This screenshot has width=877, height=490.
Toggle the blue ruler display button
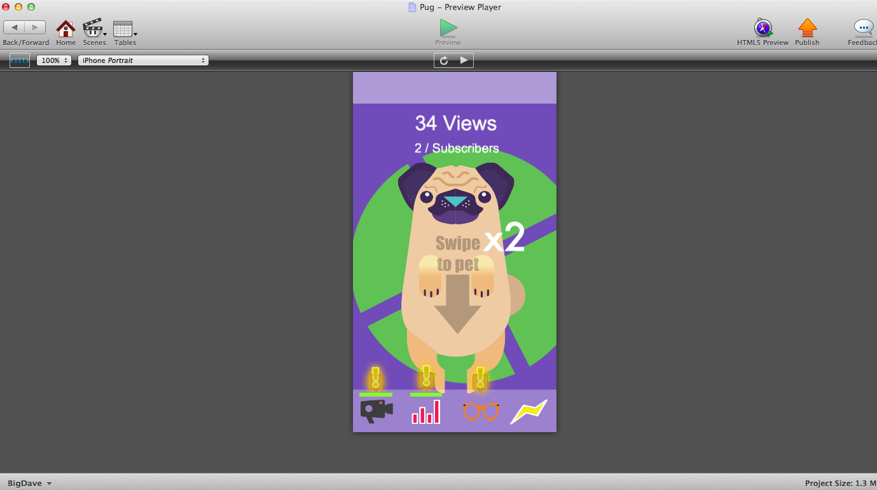click(20, 60)
